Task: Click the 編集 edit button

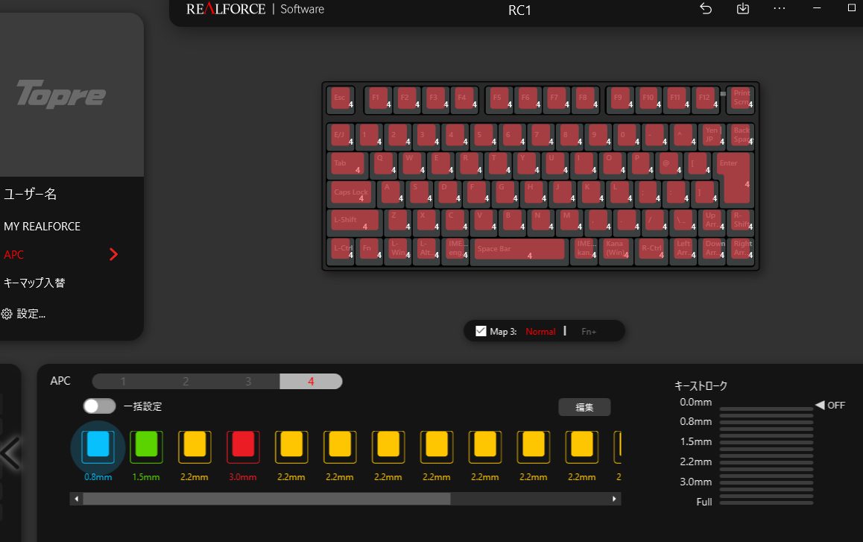Action: [584, 407]
